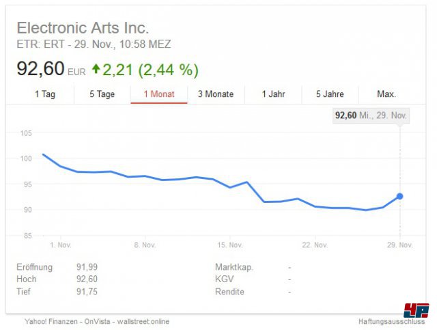Click the 4P logo icon
Screen dimensions: 437x330
[x=417, y=310]
